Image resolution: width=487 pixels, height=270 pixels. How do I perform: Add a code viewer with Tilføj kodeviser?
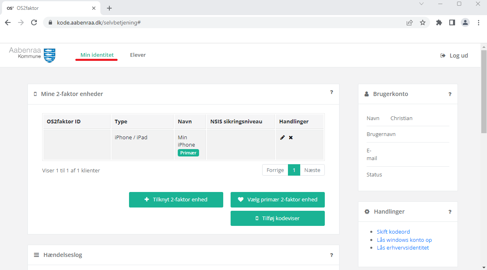tap(278, 218)
